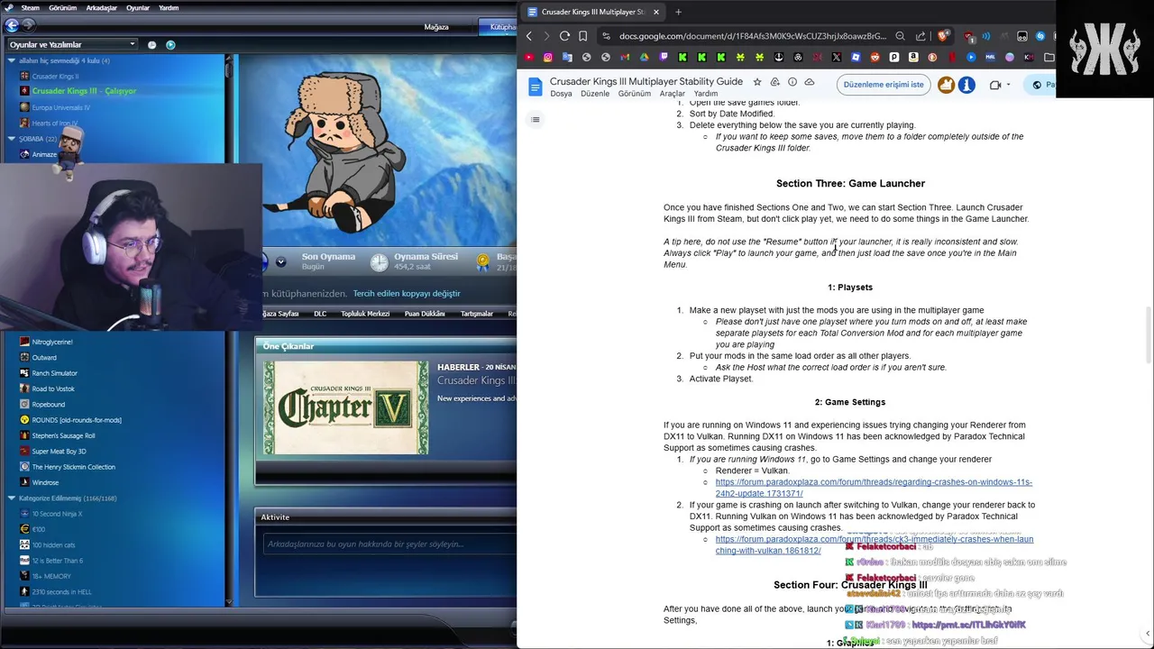Star the Google Docs document

757,82
